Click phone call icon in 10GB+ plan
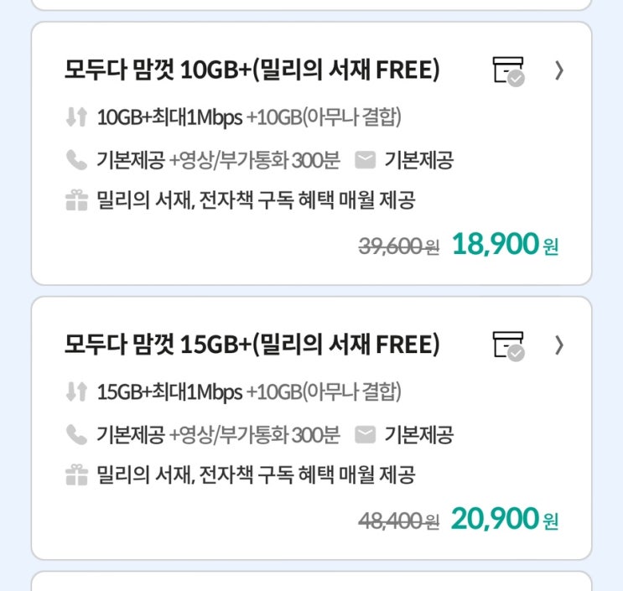 pyautogui.click(x=76, y=160)
